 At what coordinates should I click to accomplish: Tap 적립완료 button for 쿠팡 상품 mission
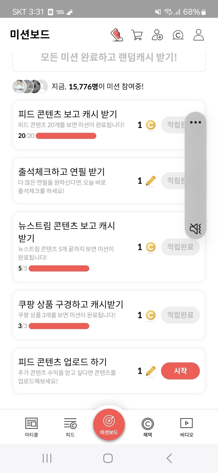[x=180, y=315]
